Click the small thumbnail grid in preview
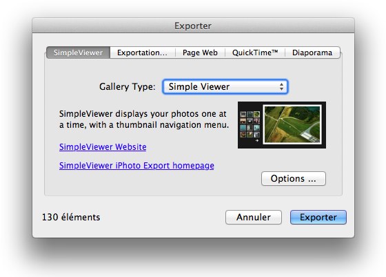 tap(250, 124)
